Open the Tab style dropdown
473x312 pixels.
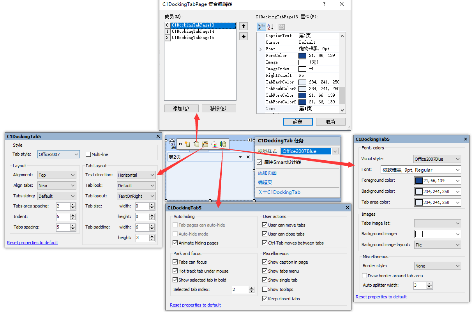click(58, 154)
